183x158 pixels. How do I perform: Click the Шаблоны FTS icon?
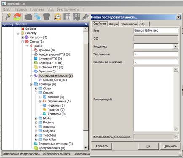point(35,67)
